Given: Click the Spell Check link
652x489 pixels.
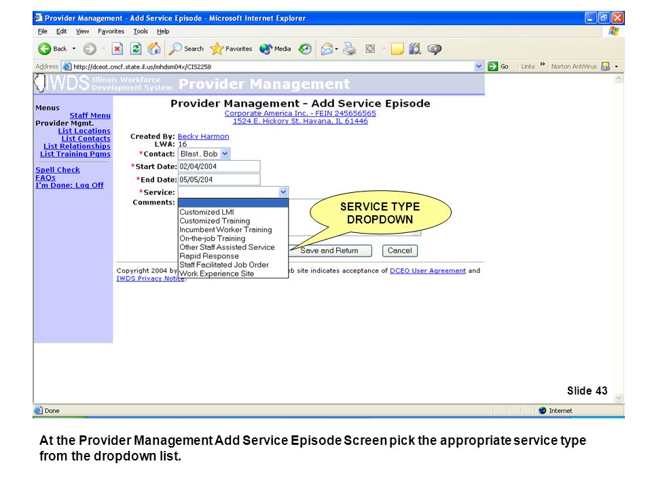Looking at the screenshot, I should (x=58, y=170).
